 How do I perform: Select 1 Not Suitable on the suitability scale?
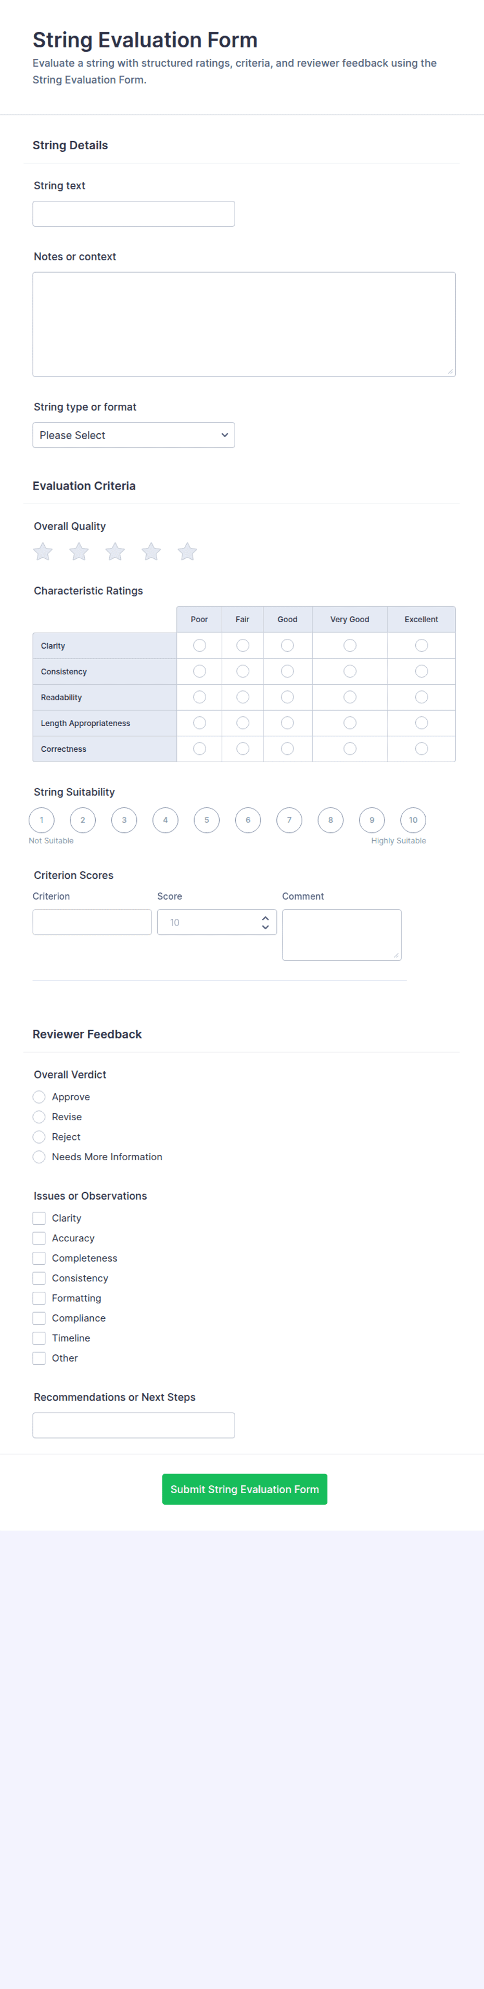[42, 820]
